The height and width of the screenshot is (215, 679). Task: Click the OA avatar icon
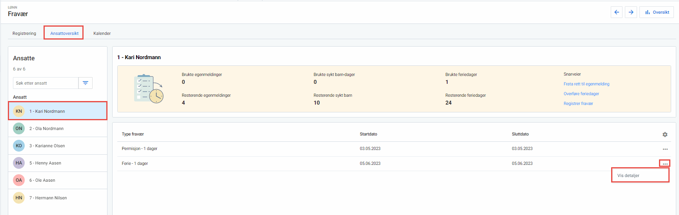pyautogui.click(x=19, y=180)
